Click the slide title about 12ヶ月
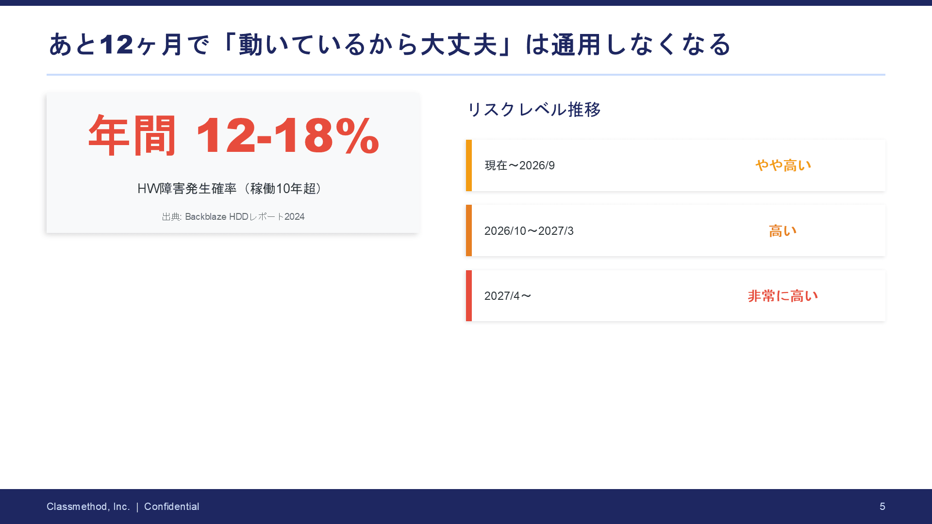 389,45
